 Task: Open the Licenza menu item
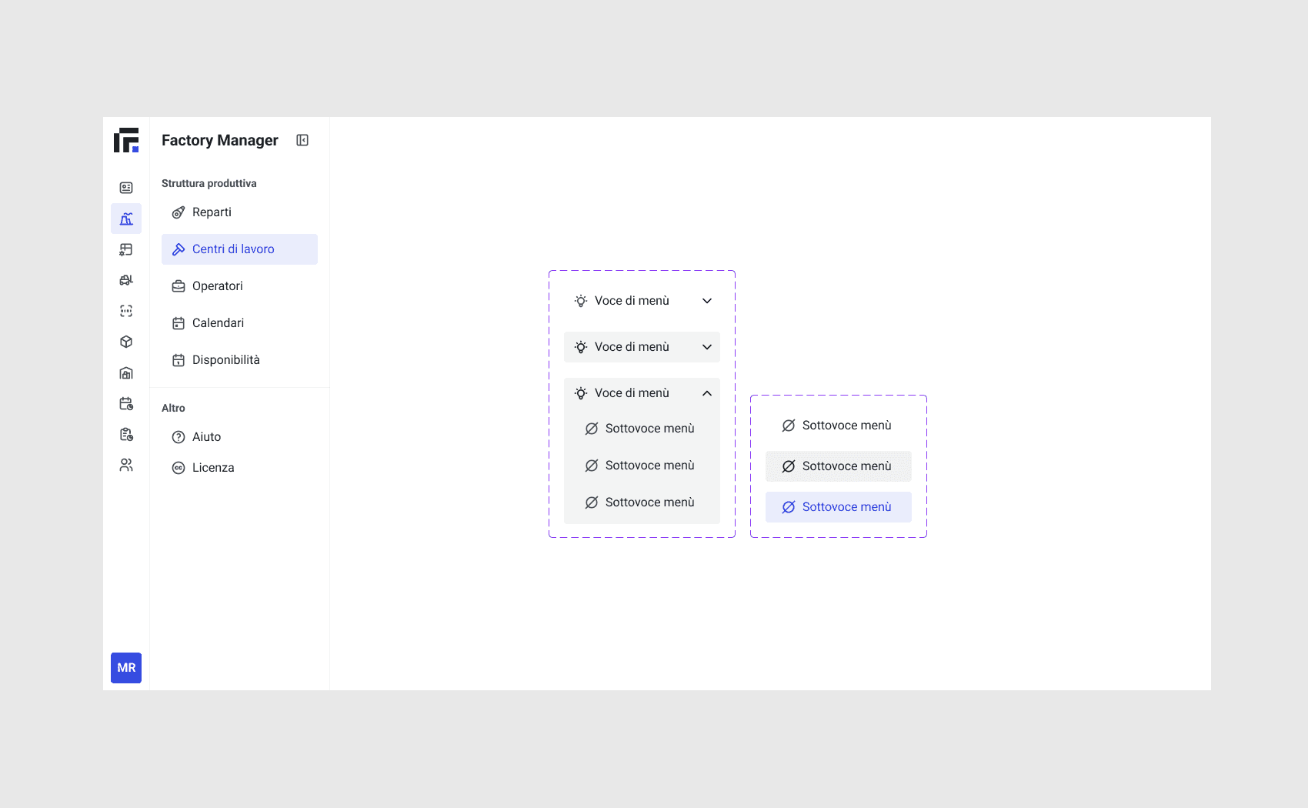pyautogui.click(x=239, y=468)
